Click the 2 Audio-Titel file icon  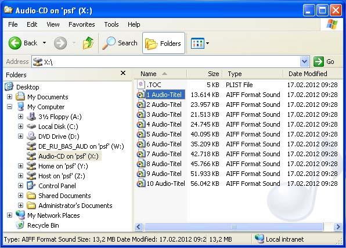141,105
